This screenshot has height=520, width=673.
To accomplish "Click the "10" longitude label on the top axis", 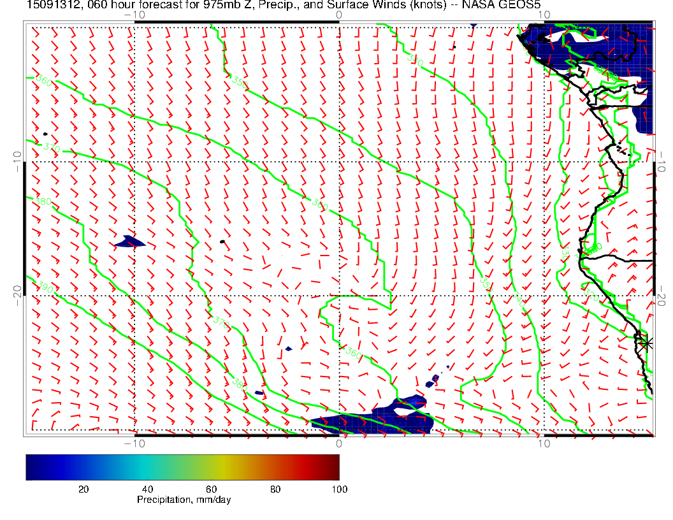I will (x=544, y=15).
